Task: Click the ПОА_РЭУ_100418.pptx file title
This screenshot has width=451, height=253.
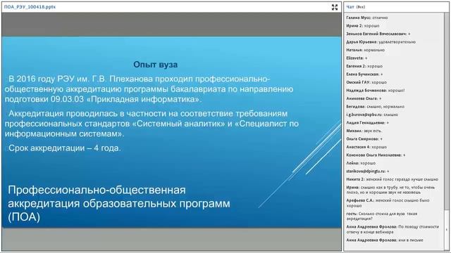Action: coord(30,7)
